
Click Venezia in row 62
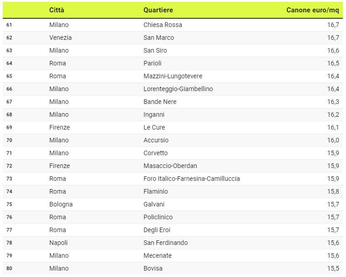tap(60, 38)
